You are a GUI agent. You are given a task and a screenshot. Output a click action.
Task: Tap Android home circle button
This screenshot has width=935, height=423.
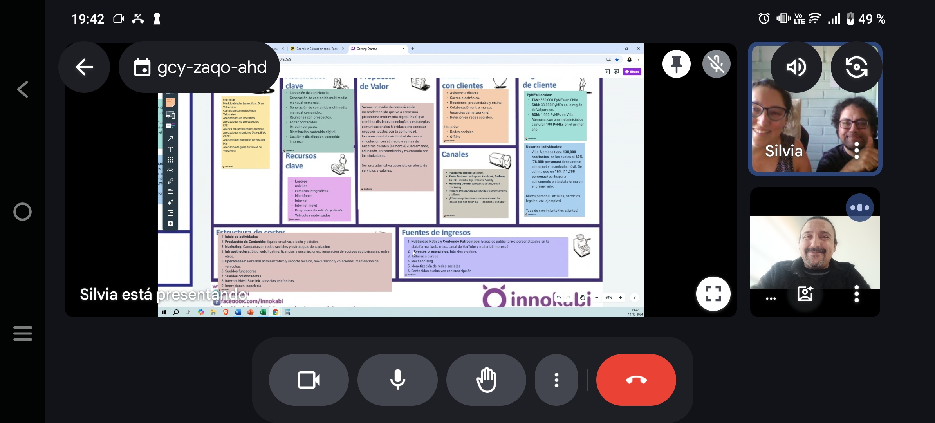tap(22, 212)
